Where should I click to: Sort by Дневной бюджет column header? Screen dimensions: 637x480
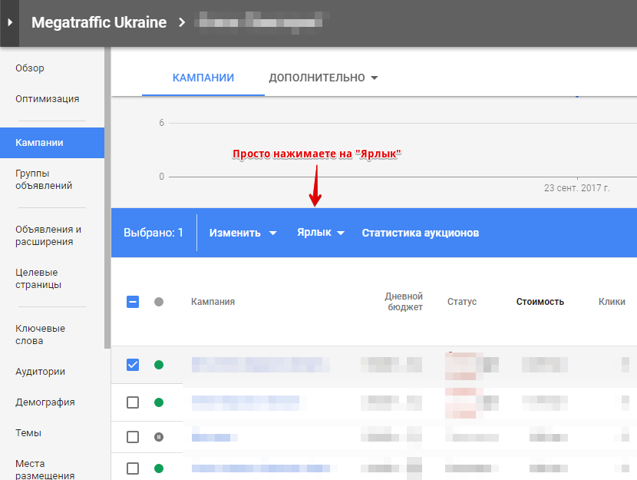pyautogui.click(x=404, y=302)
